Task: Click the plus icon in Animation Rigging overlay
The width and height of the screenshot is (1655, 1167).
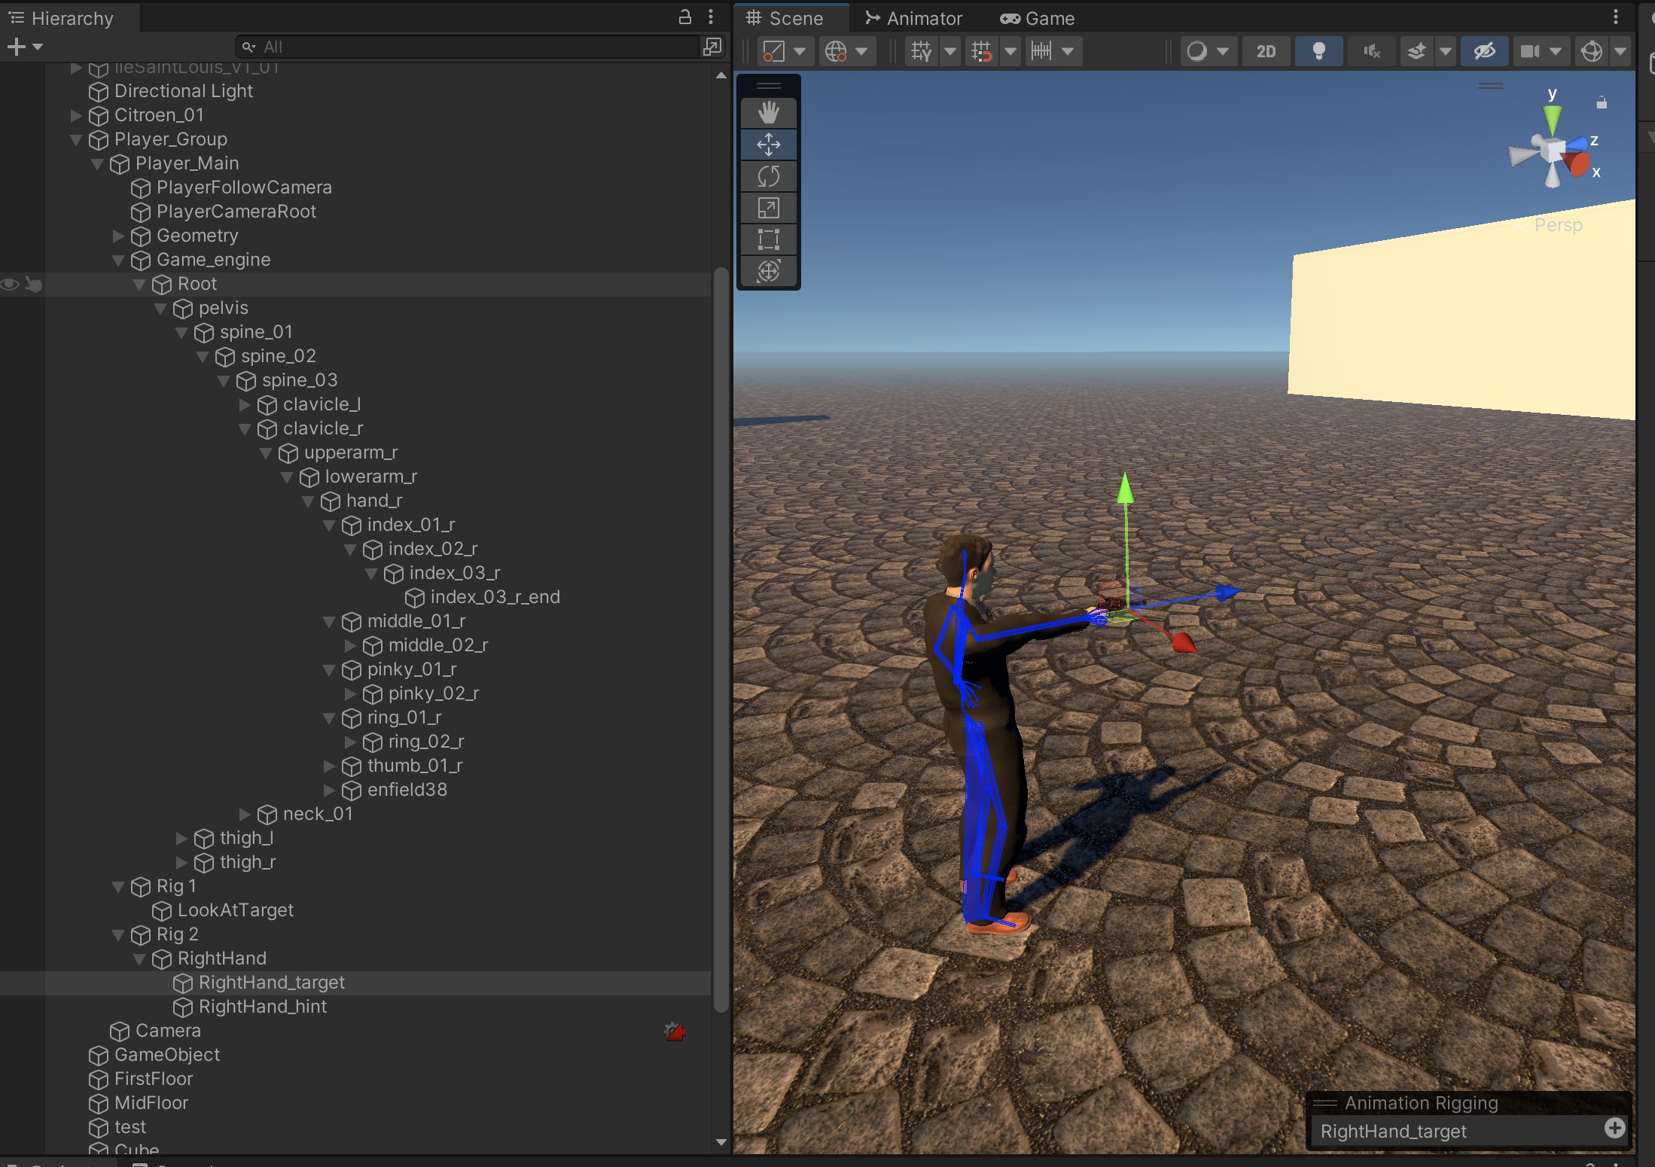Action: click(1614, 1128)
